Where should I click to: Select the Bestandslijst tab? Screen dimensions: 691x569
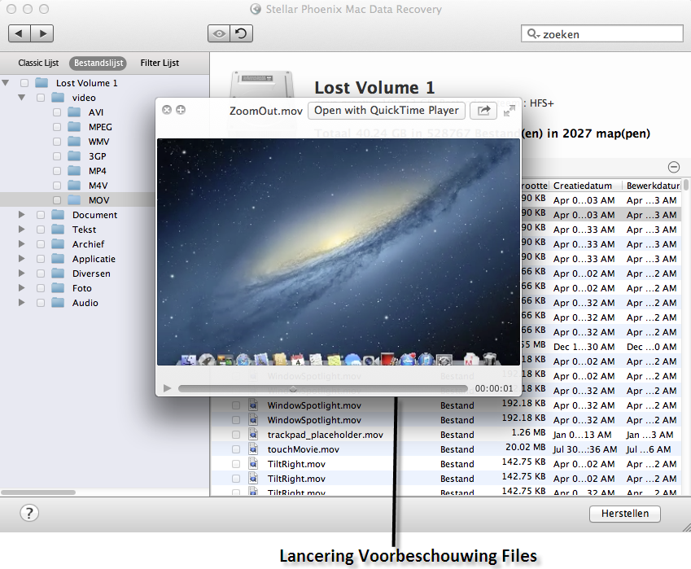98,63
